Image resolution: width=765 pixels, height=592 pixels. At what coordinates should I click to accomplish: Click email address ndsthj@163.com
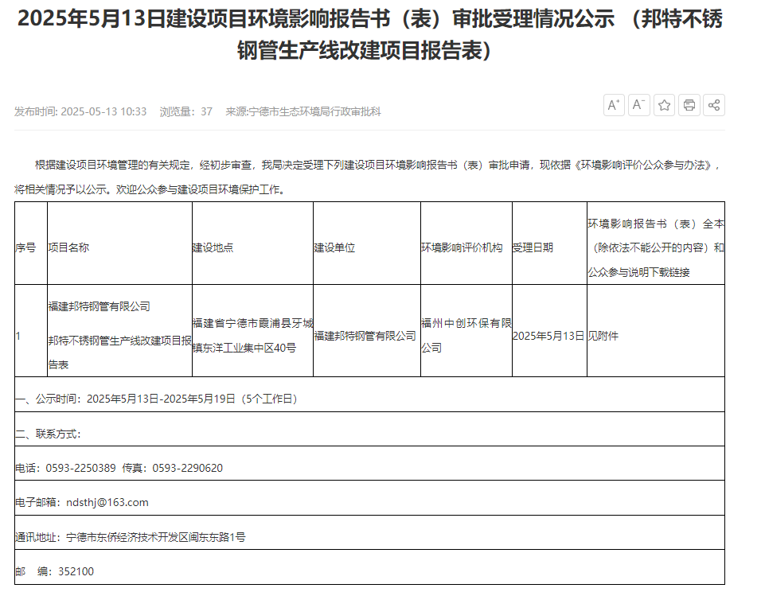(x=107, y=503)
